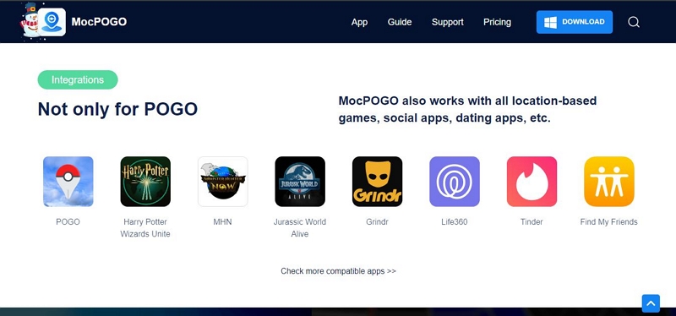This screenshot has height=316, width=676.
Task: Click the Harry Potter Wizards Unite icon
Action: tap(145, 182)
